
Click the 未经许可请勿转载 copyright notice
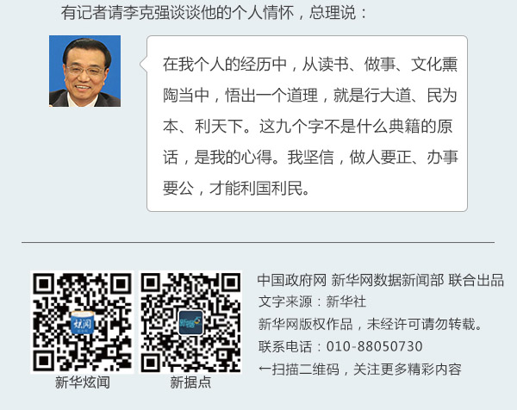click(421, 325)
